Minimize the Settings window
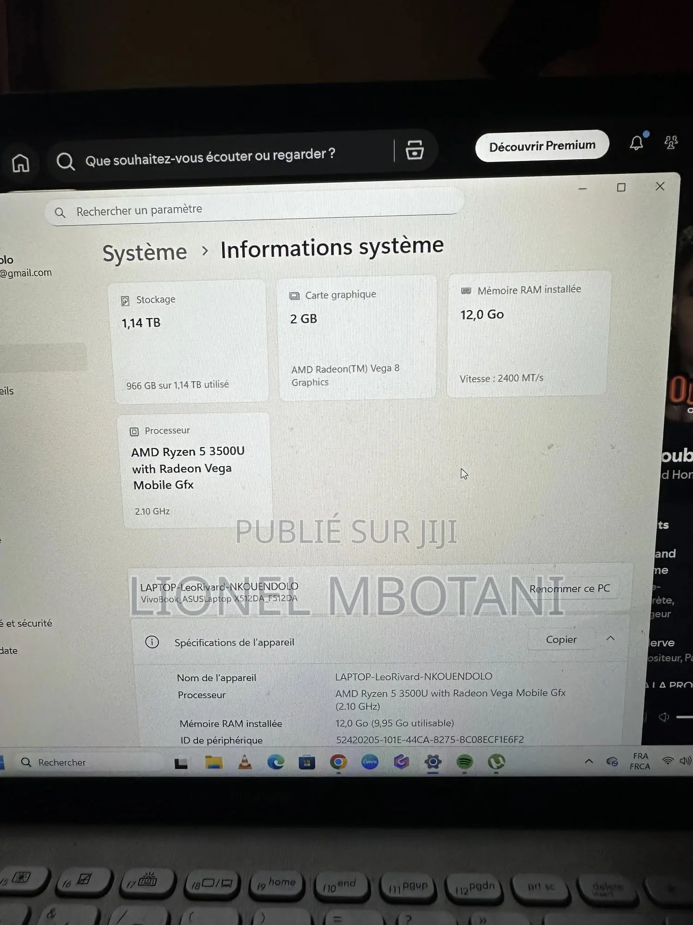Screen dimensions: 693x925 [x=582, y=189]
